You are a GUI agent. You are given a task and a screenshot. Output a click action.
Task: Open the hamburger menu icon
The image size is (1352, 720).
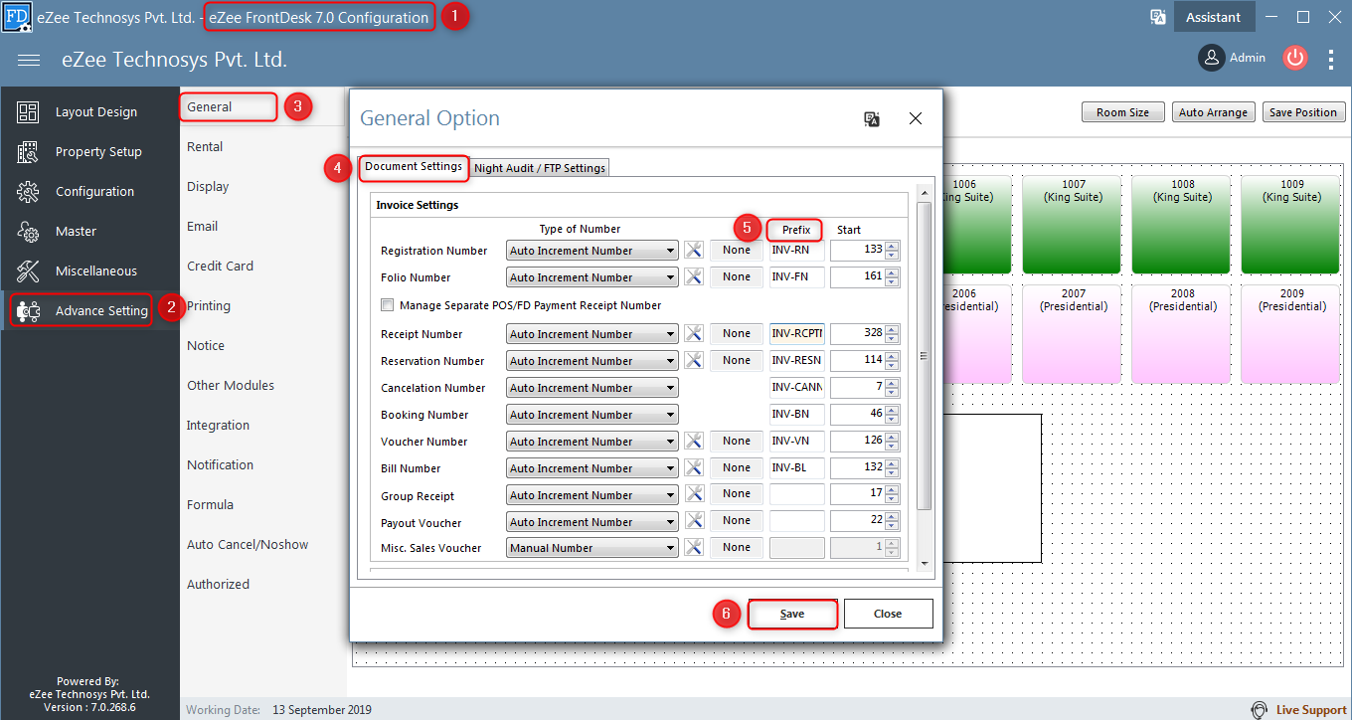point(29,61)
